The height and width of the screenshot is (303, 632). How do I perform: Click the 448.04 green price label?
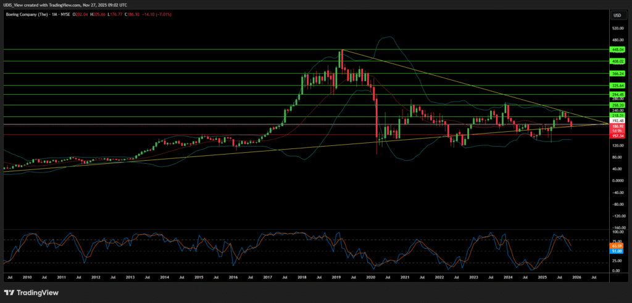tap(617, 49)
